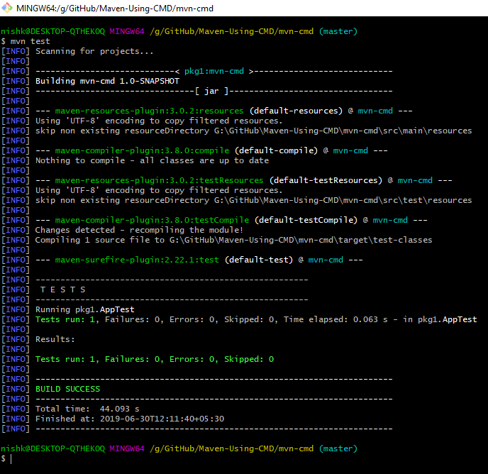Click 'maven-compiler-plugin:3.8.0:testCompile' text

pyautogui.click(x=152, y=221)
